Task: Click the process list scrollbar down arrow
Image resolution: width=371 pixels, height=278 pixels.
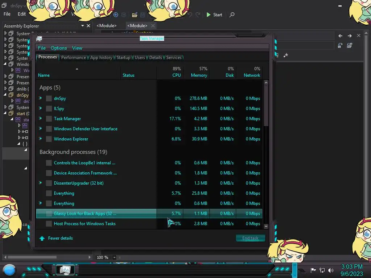Action: pyautogui.click(x=266, y=226)
